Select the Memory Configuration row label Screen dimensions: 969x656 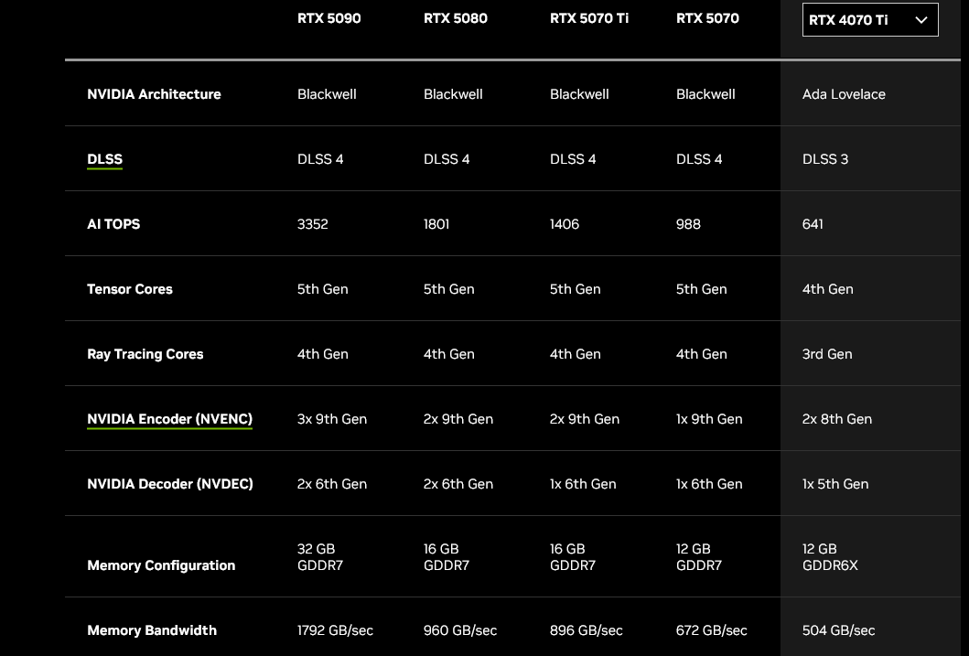[161, 565]
